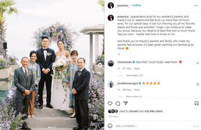Follow the jessechoi_ account
The image size is (201, 130).
tap(137, 5)
